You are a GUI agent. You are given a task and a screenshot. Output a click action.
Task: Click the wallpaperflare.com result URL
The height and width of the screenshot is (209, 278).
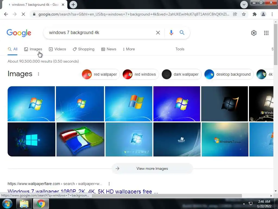55,184
